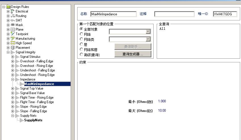This screenshot has width=241, height=140.
Task: Select the Testpoint tree label
Action: coord(22,34)
